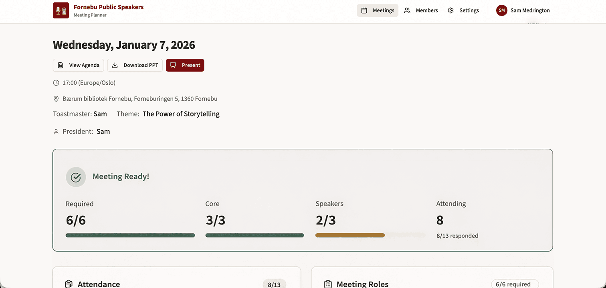Screen dimensions: 606x288
Task: Click the clock icon beside the meeting time
Action: pos(56,82)
